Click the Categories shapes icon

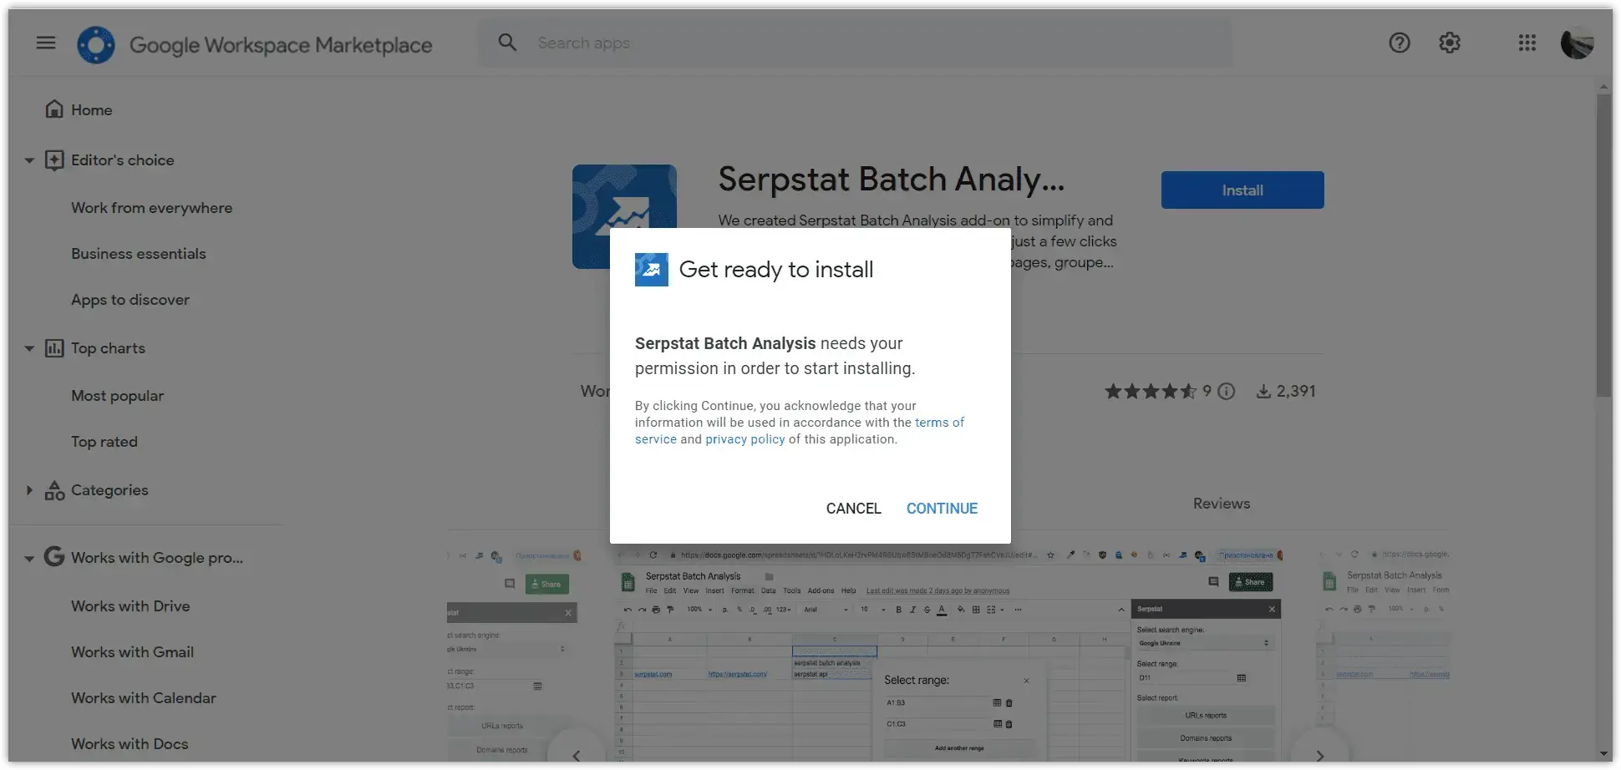[54, 490]
